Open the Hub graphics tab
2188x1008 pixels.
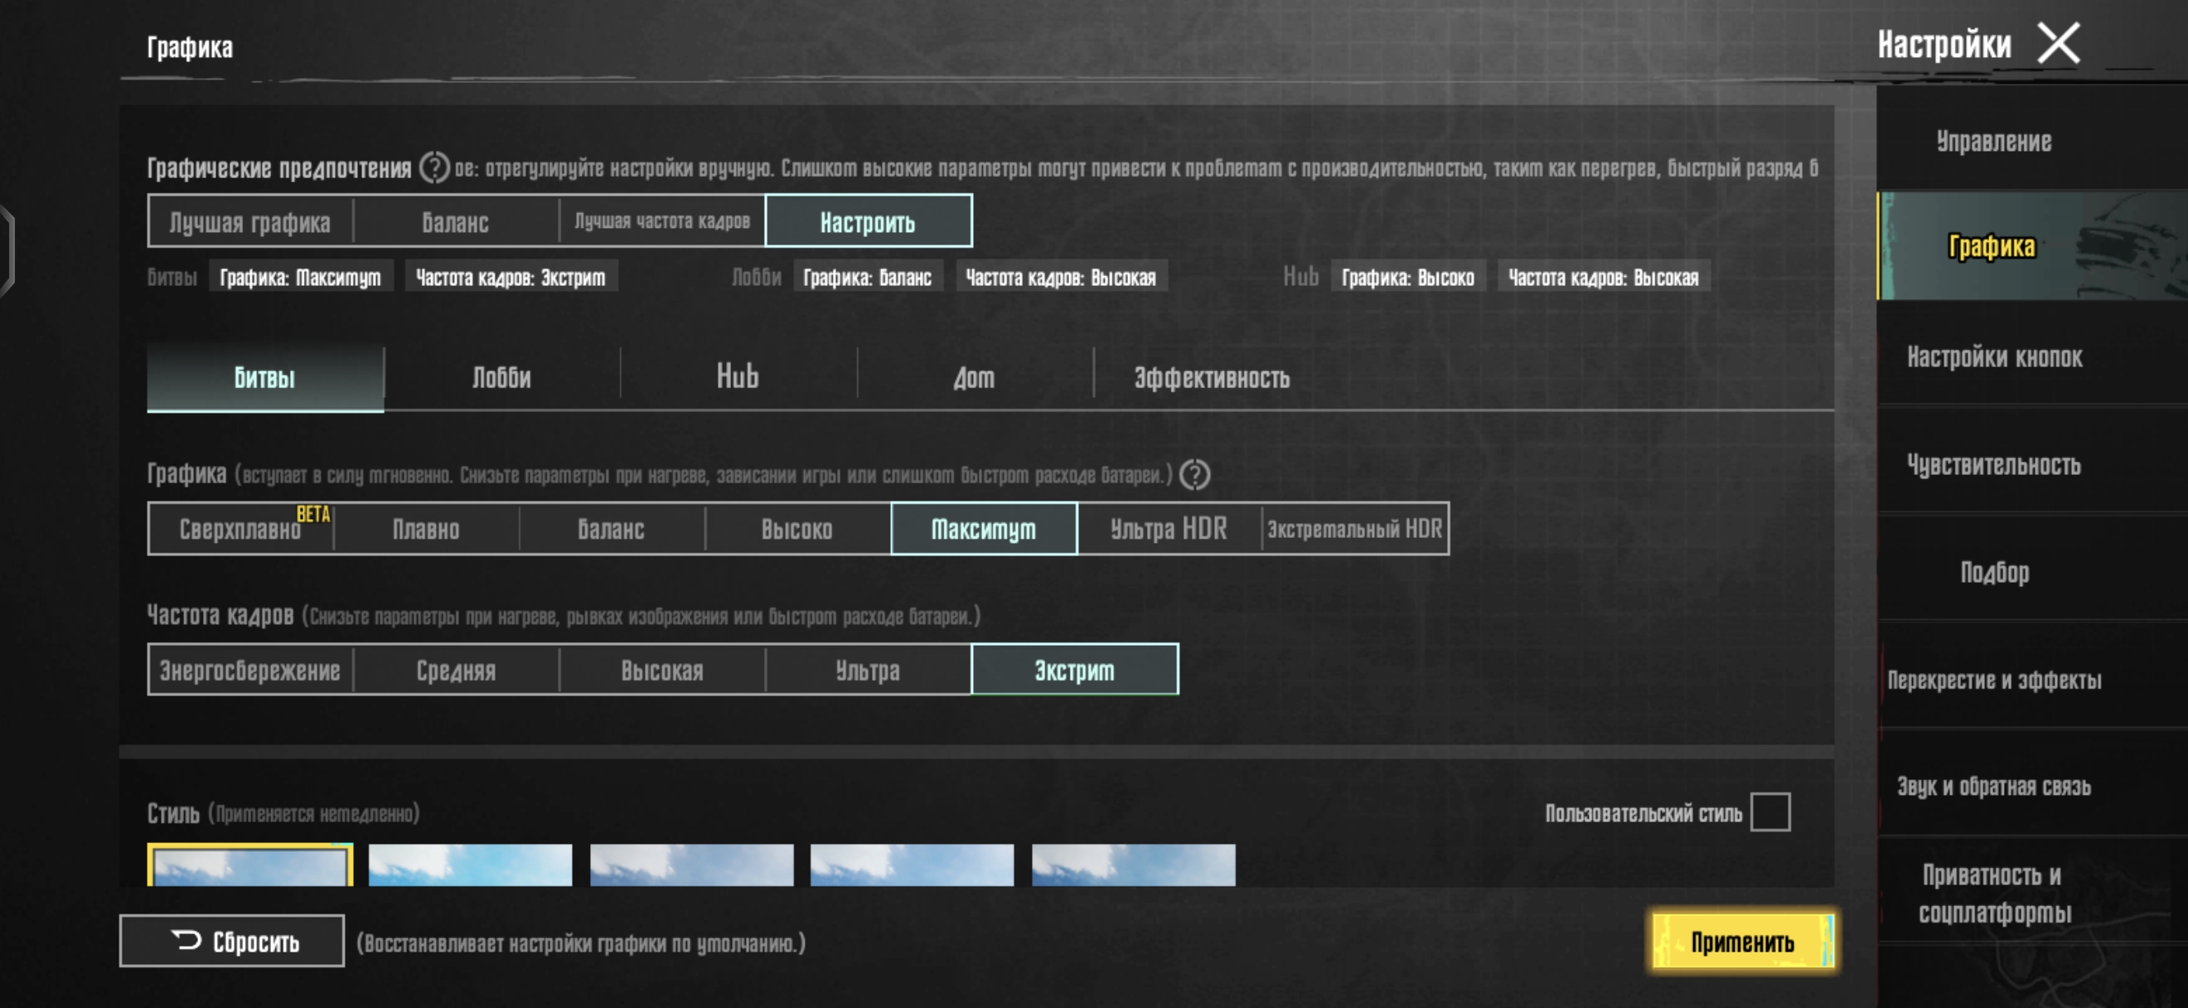click(x=738, y=377)
